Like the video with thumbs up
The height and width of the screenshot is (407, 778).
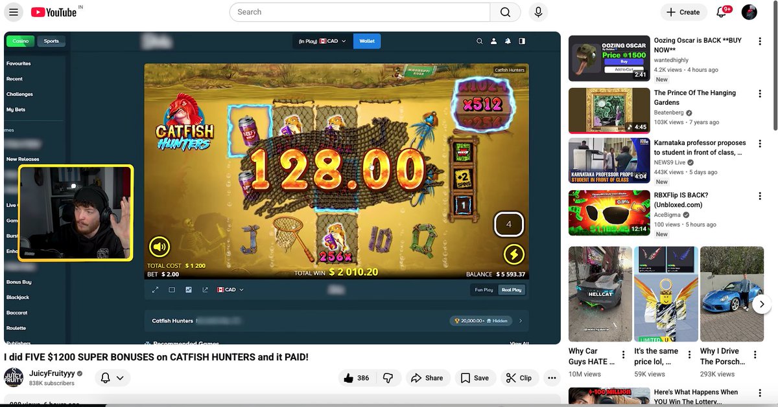tap(356, 378)
